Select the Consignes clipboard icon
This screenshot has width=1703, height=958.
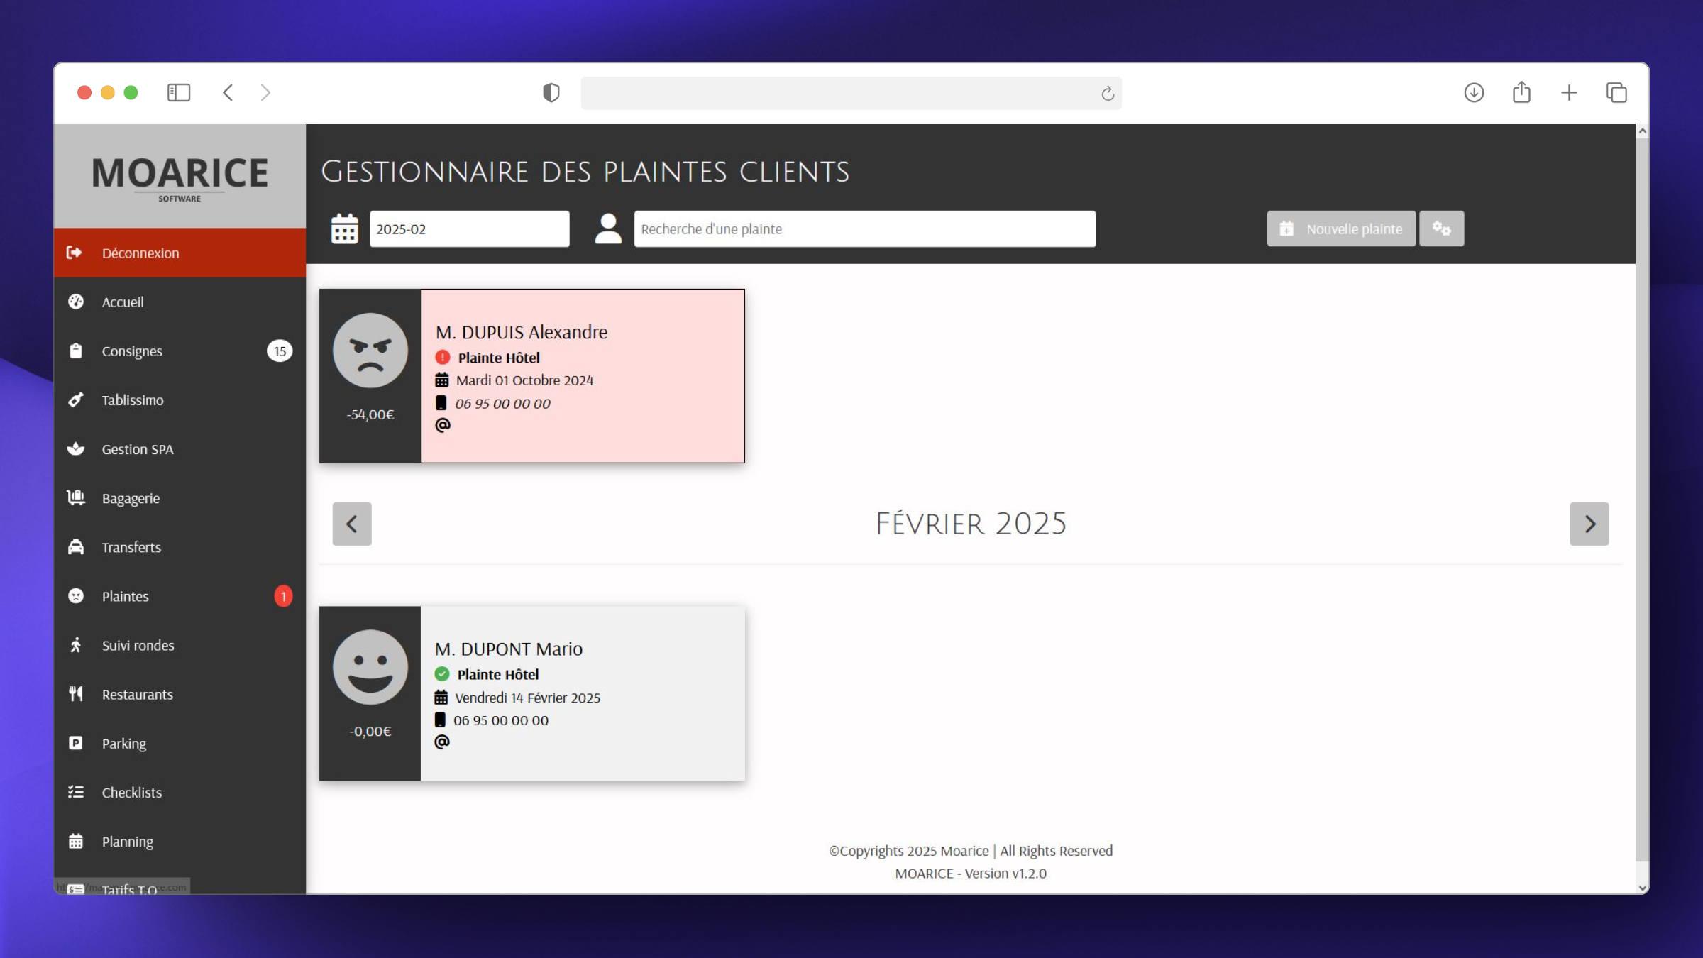[77, 351]
